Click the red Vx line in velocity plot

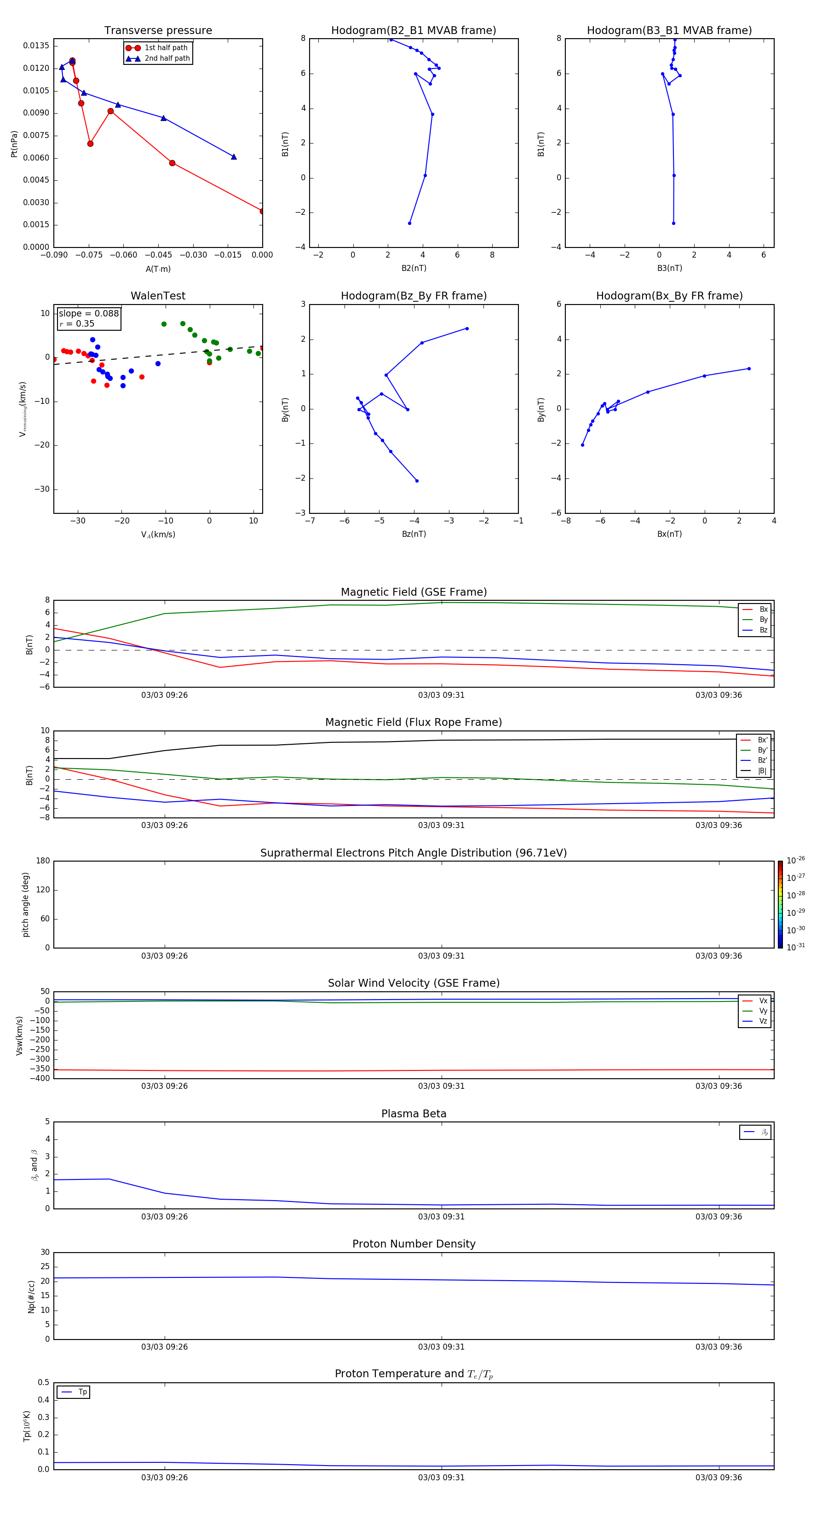coord(414,1070)
